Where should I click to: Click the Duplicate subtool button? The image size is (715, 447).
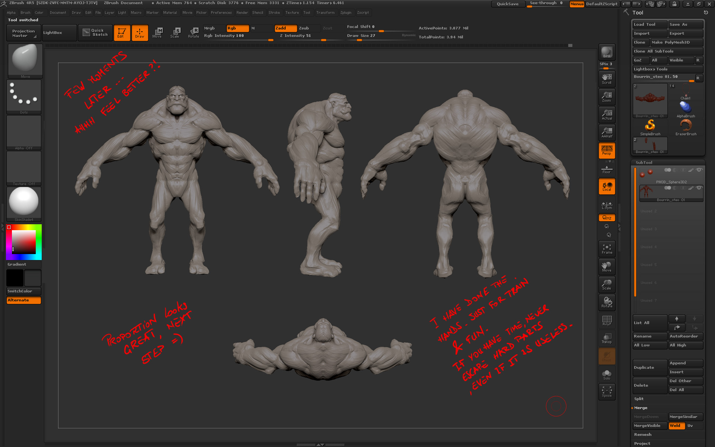coord(650,368)
